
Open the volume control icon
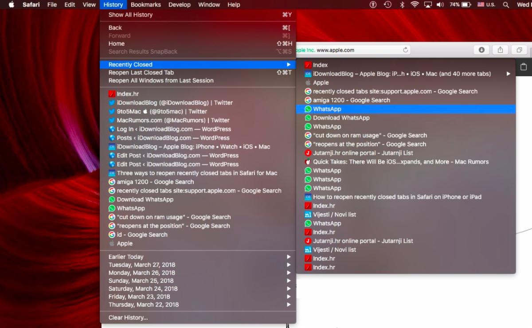click(x=440, y=4)
